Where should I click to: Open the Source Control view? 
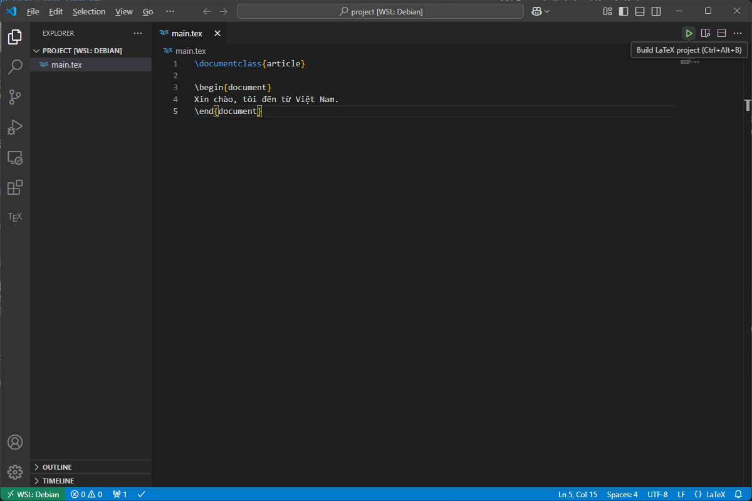pos(14,97)
